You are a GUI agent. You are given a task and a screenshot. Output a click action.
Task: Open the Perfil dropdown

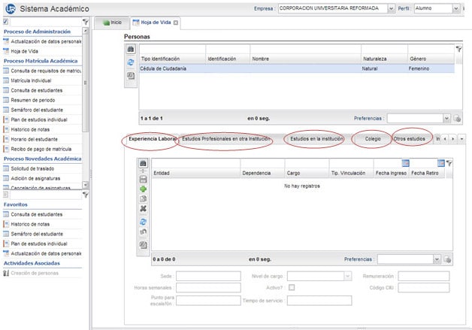point(455,8)
